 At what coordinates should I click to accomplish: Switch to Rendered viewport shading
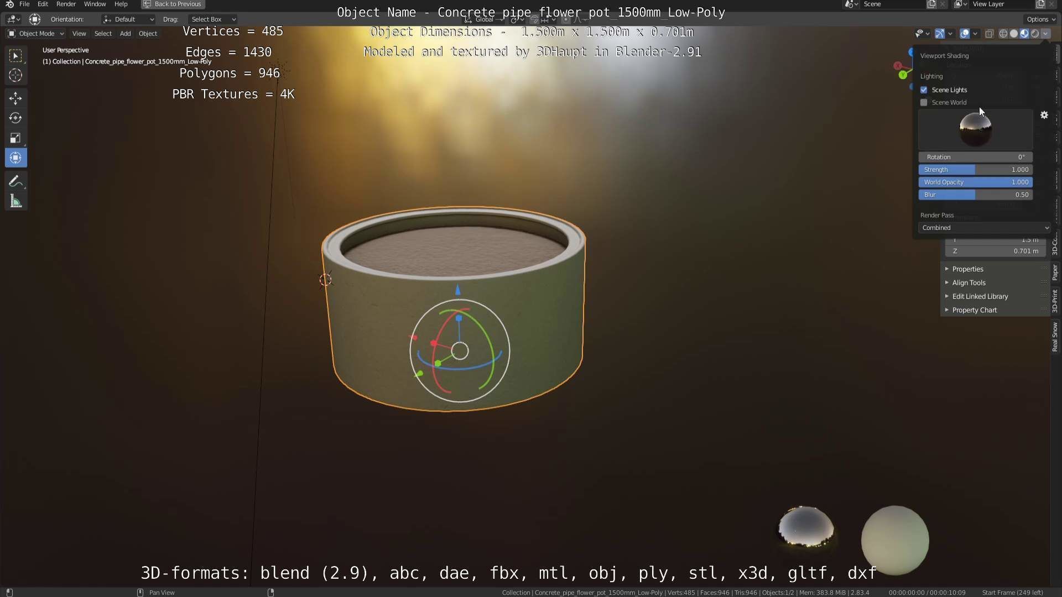[1035, 34]
